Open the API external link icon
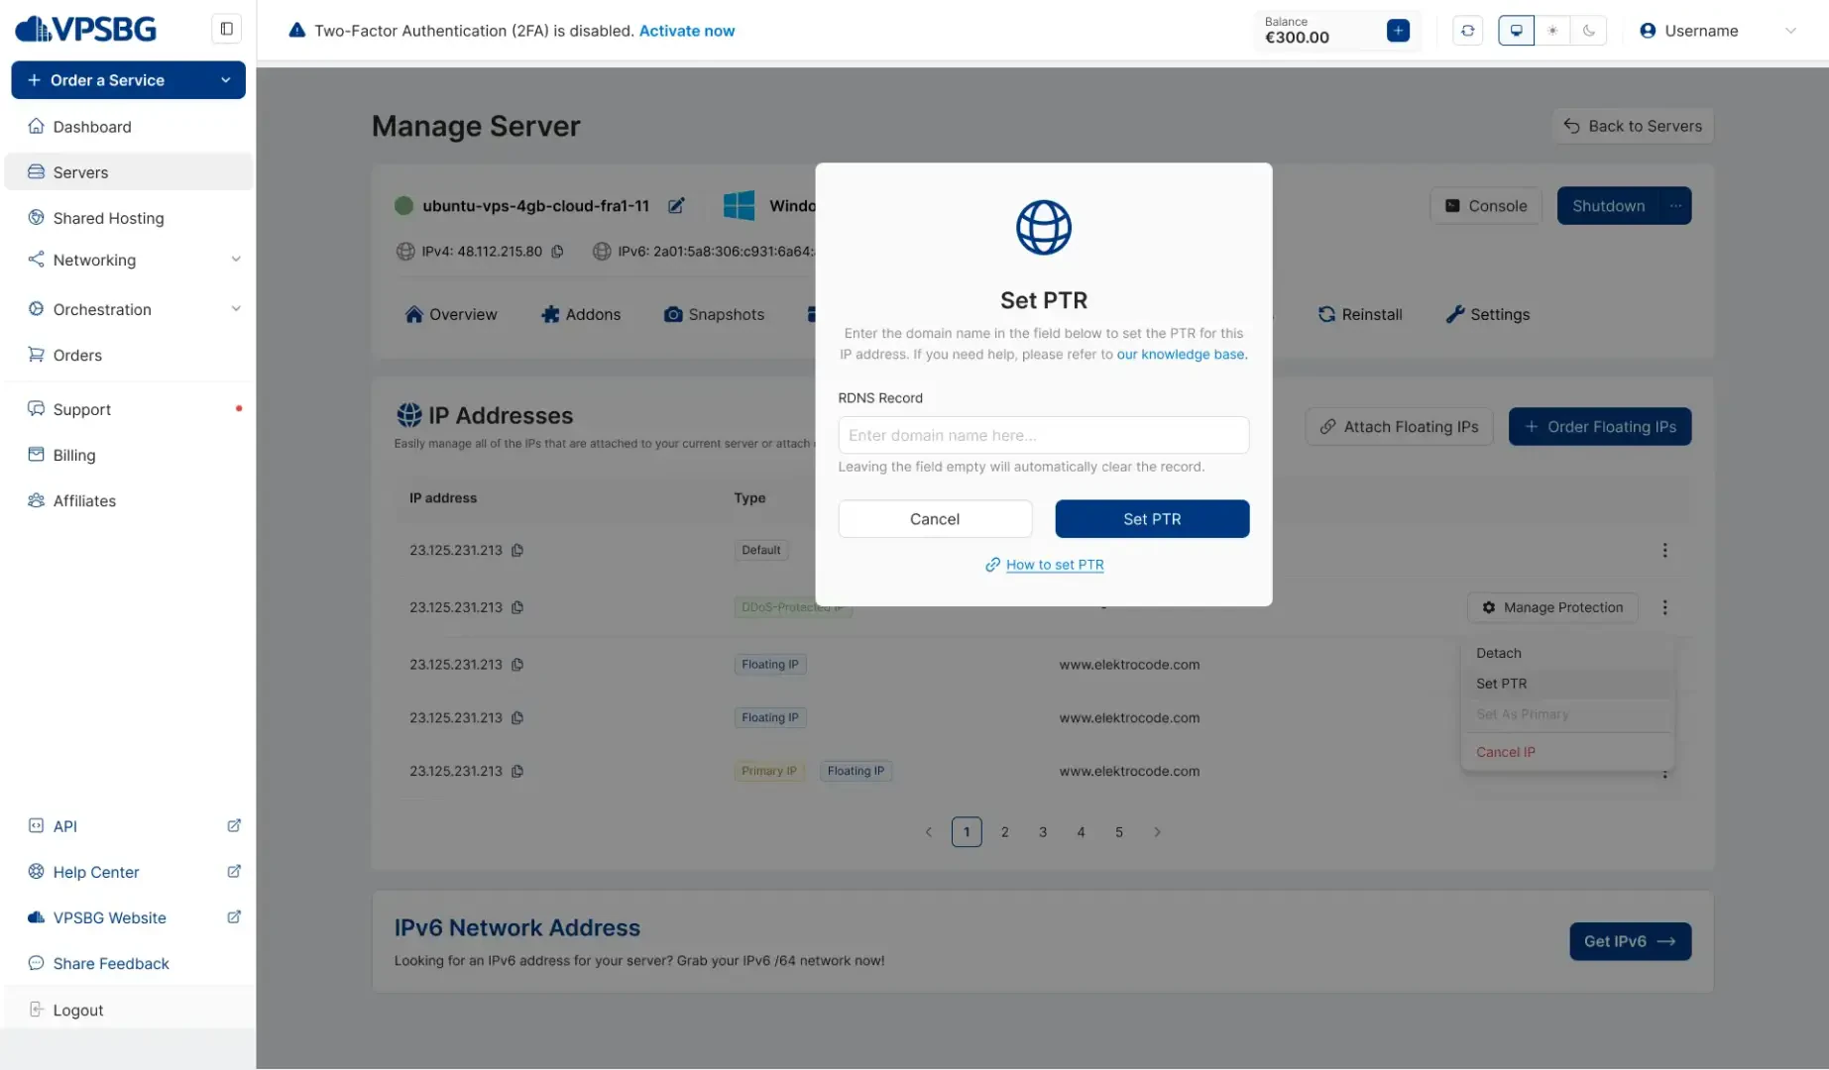Image resolution: width=1829 pixels, height=1070 pixels. tap(234, 826)
